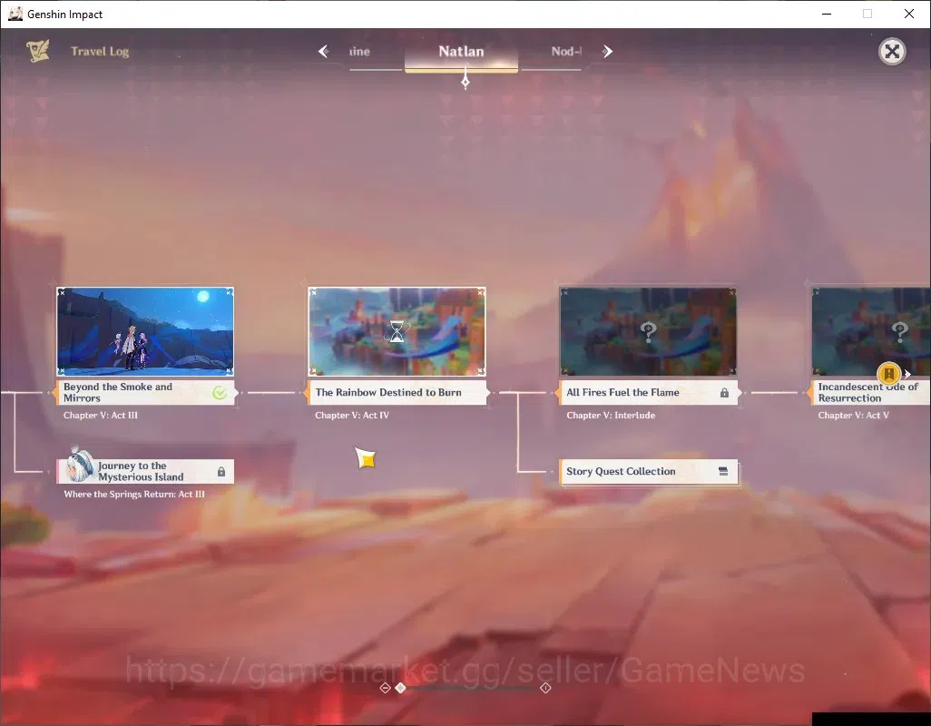Close the Genshin Impact window

pyautogui.click(x=908, y=14)
